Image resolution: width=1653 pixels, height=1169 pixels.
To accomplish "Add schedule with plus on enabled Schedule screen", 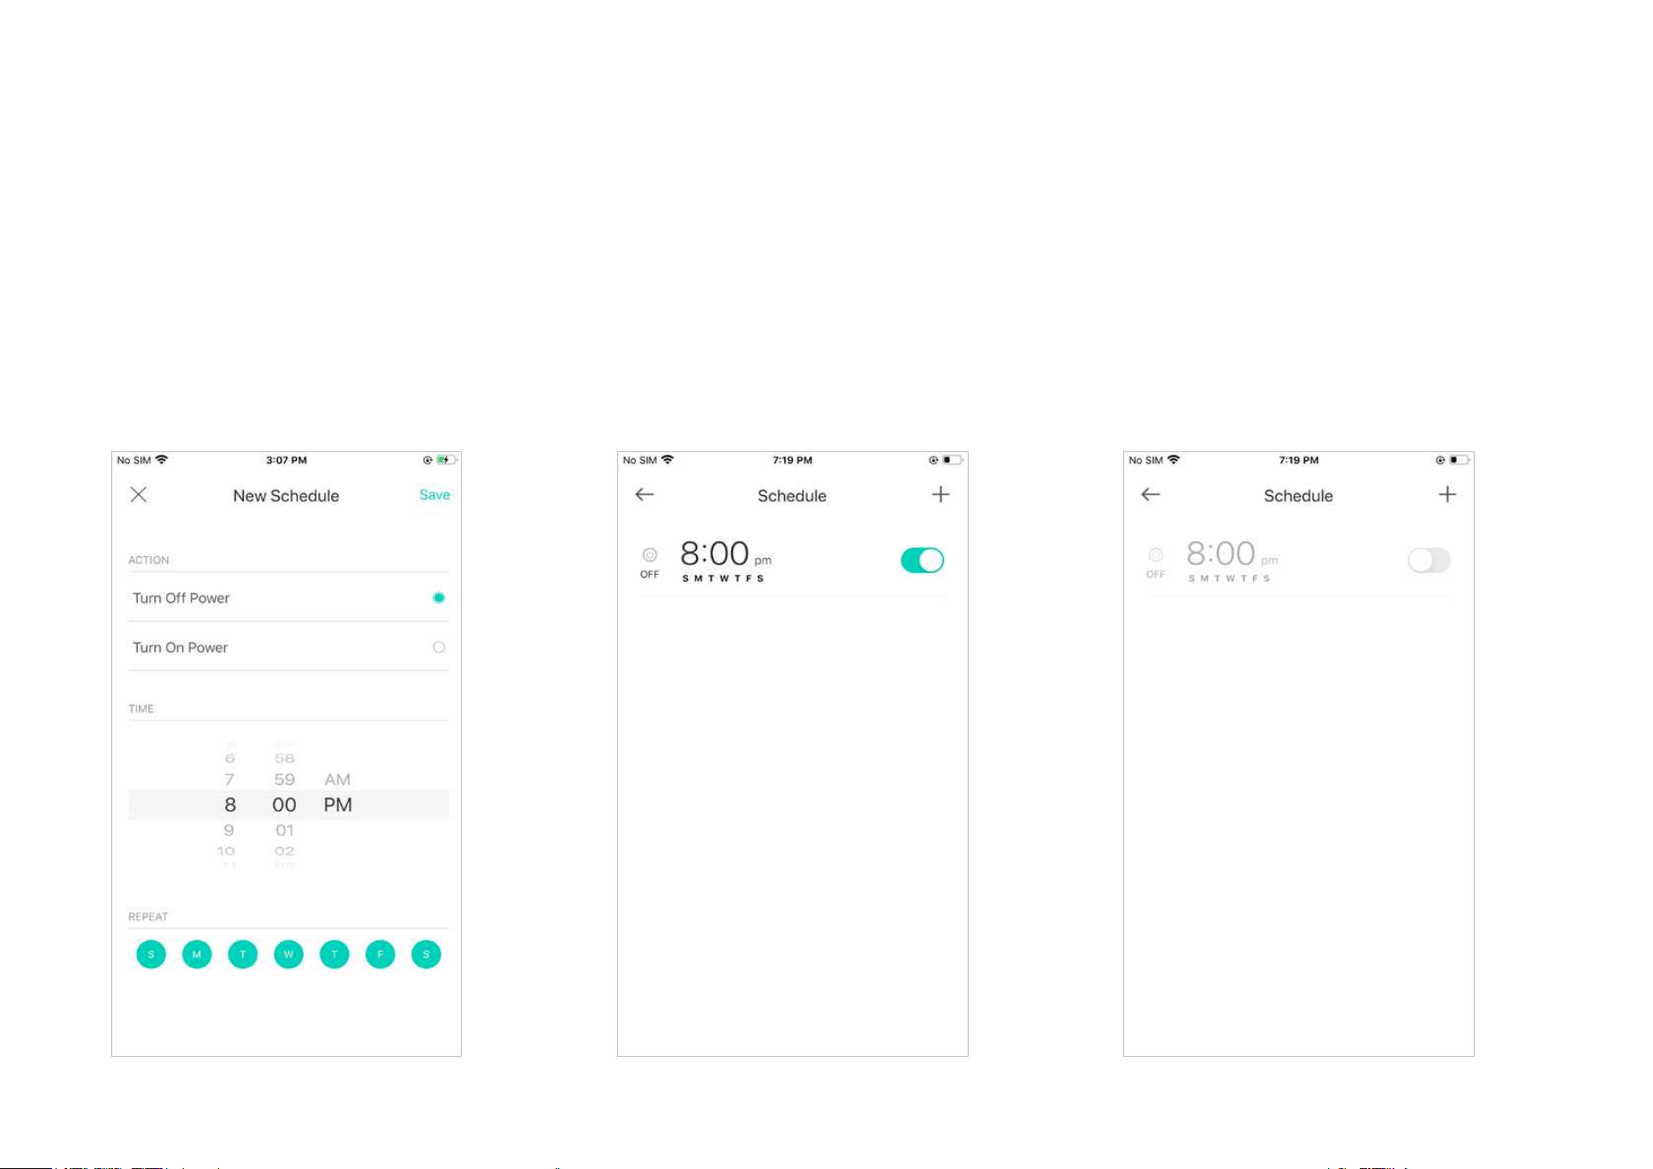I will tap(940, 494).
